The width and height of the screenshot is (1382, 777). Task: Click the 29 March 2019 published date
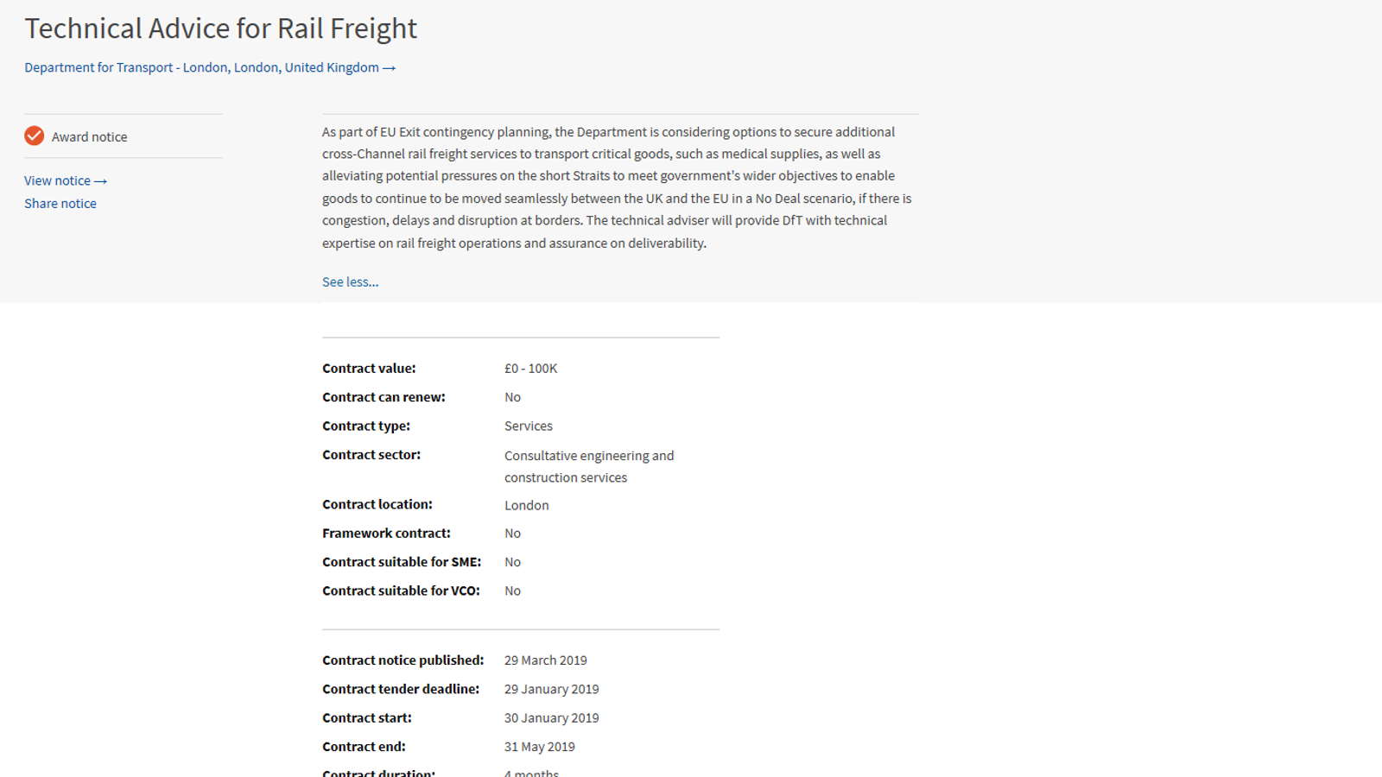545,660
